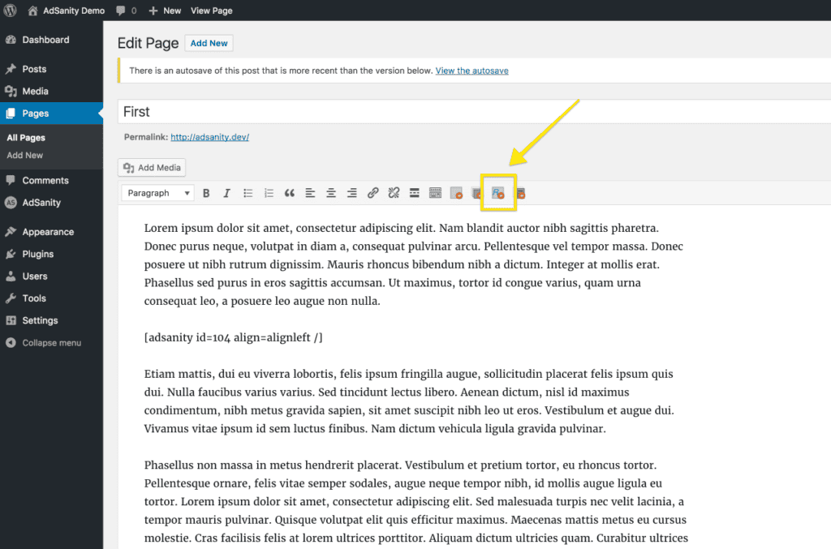This screenshot has width=831, height=549.
Task: Insert a bulleted list
Action: pyautogui.click(x=248, y=192)
